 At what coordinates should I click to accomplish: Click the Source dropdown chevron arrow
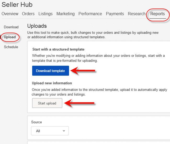(x=64, y=131)
